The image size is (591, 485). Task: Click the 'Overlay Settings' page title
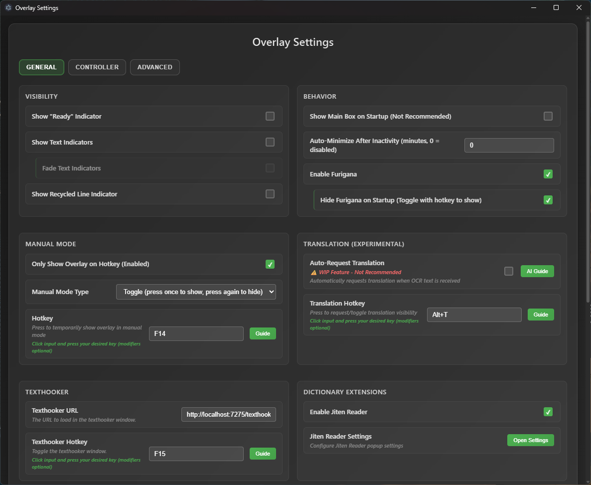(x=293, y=42)
